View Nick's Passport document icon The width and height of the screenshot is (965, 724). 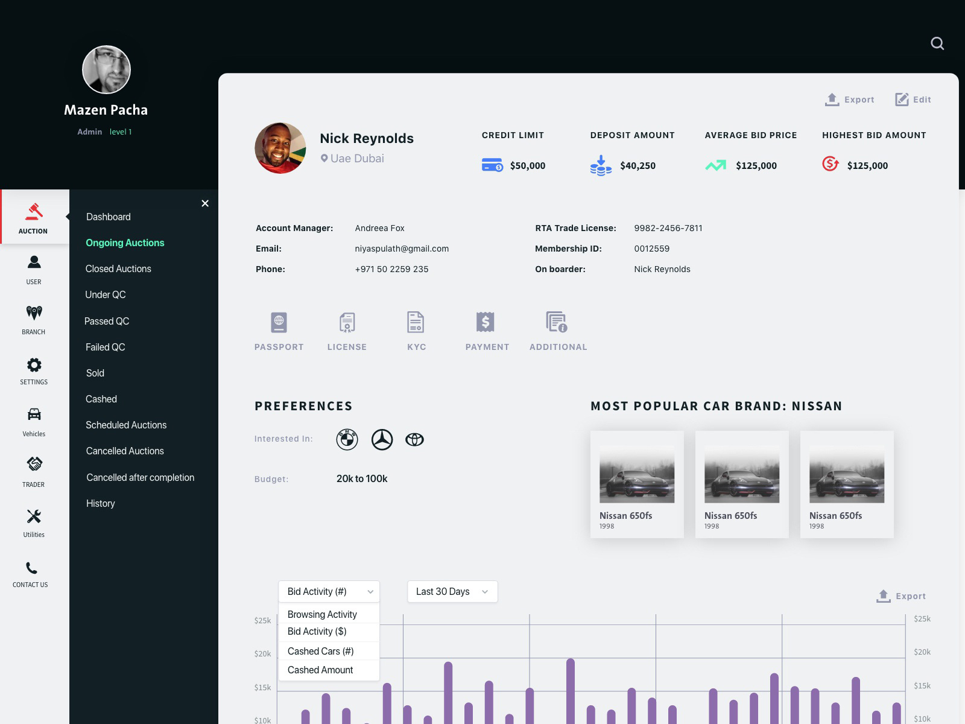(x=279, y=322)
